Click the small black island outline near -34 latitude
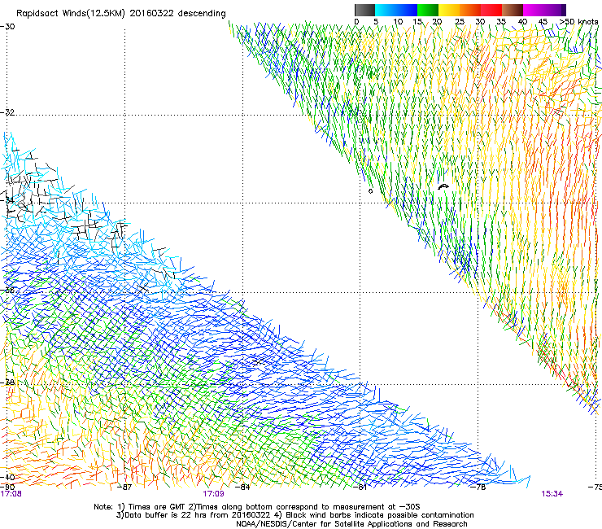The height and width of the screenshot is (529, 602). [443, 186]
